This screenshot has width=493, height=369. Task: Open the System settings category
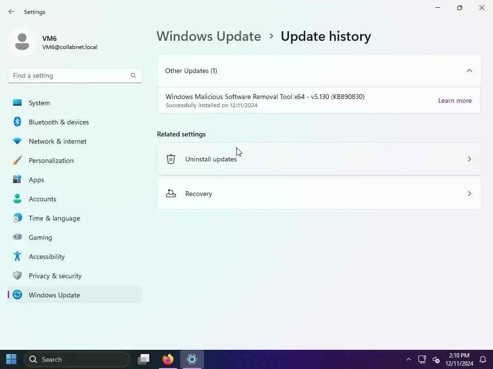tap(75, 103)
